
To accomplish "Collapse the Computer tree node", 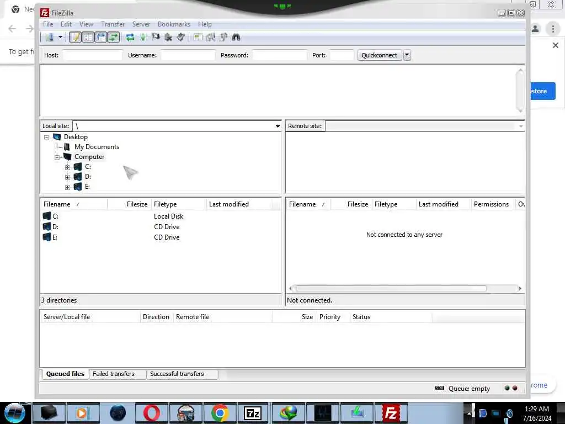I will tap(57, 157).
